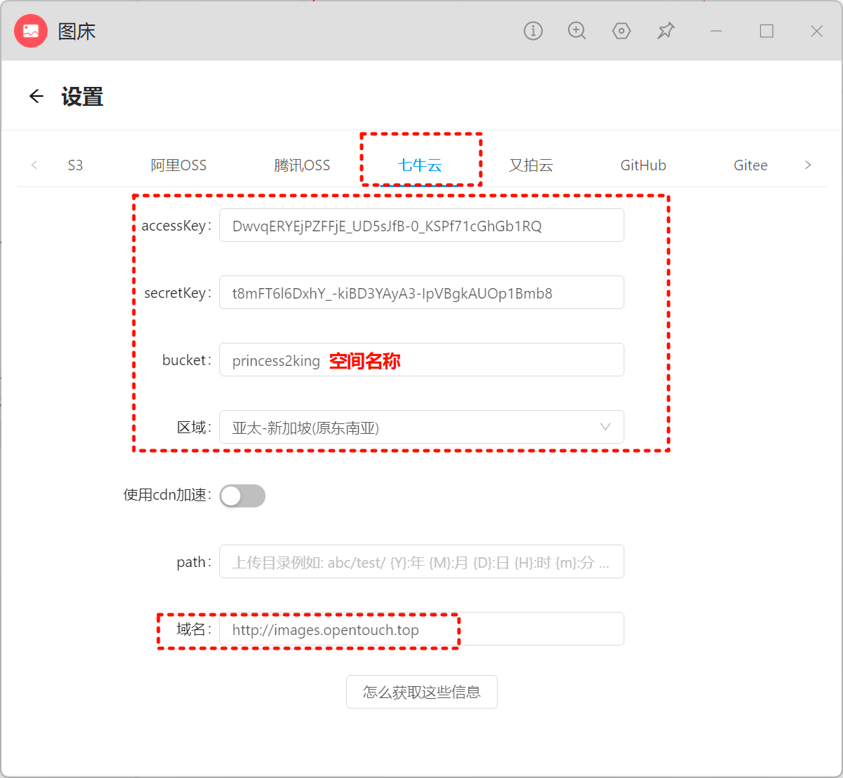This screenshot has width=843, height=778.
Task: Select the 七牛云 tab
Action: (x=420, y=165)
